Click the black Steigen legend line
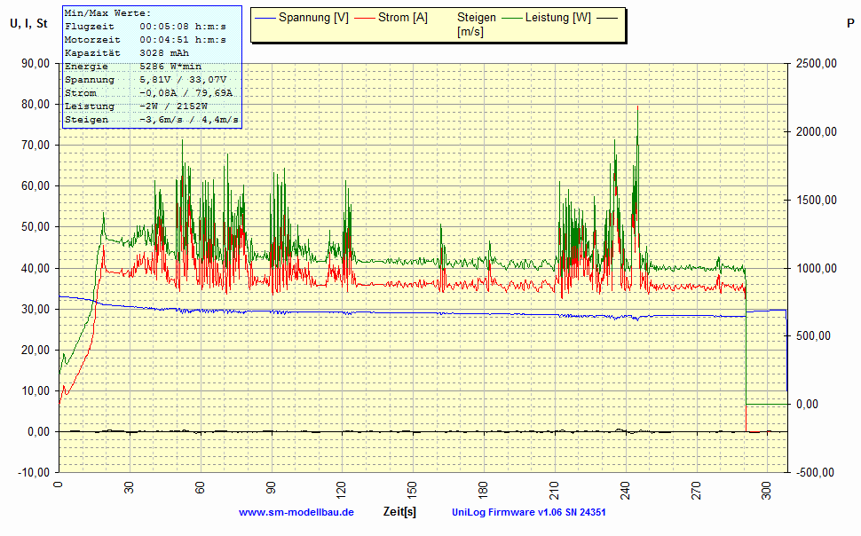 pos(607,18)
